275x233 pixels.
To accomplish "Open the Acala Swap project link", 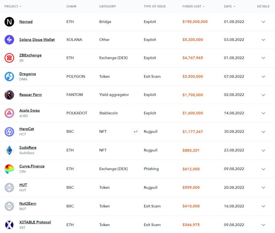I will [30, 110].
